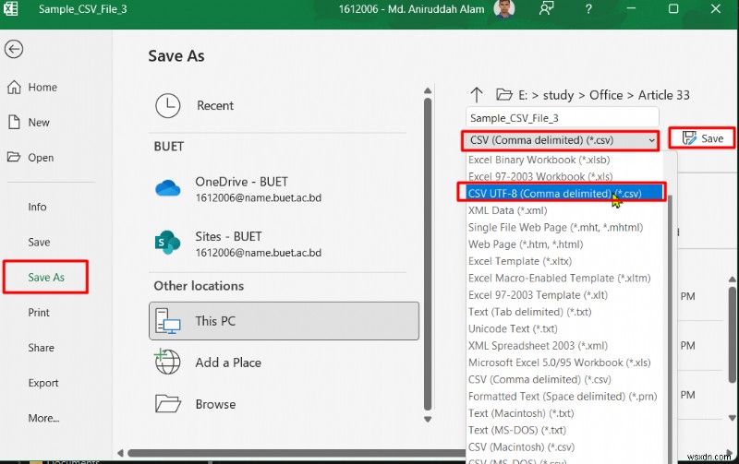Select Save in the backstage menu

point(39,242)
